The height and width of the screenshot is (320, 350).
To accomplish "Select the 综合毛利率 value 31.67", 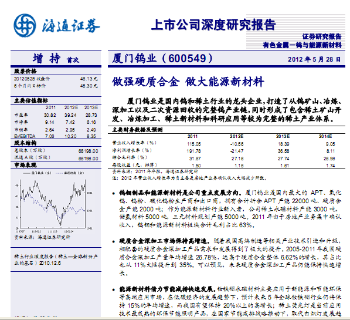I will (195, 159).
